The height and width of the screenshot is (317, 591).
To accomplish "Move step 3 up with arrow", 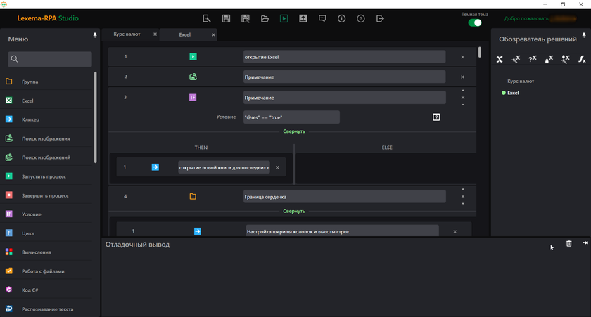I will click(x=463, y=91).
